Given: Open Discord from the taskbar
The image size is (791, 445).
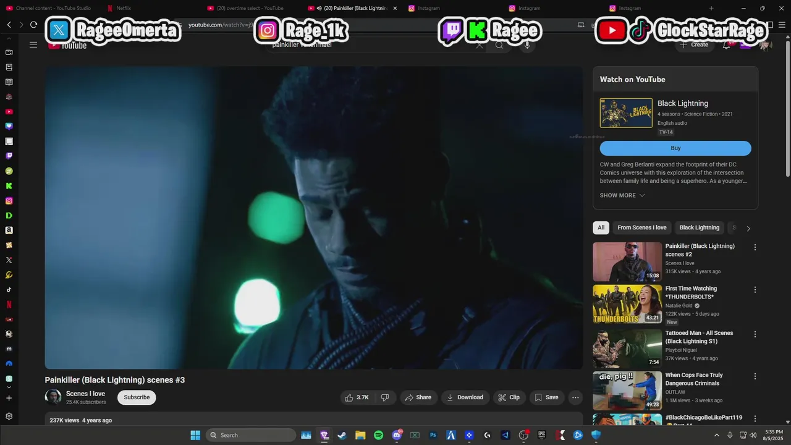Looking at the screenshot, I should tap(397, 435).
